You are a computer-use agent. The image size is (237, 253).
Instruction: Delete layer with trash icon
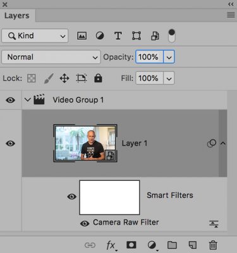[x=213, y=245]
